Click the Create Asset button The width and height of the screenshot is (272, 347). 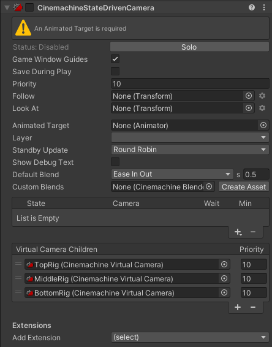tap(244, 187)
